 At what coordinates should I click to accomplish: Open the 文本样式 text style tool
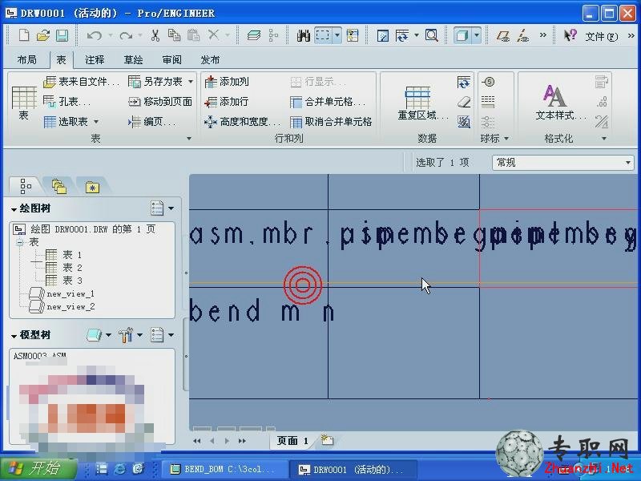560,102
